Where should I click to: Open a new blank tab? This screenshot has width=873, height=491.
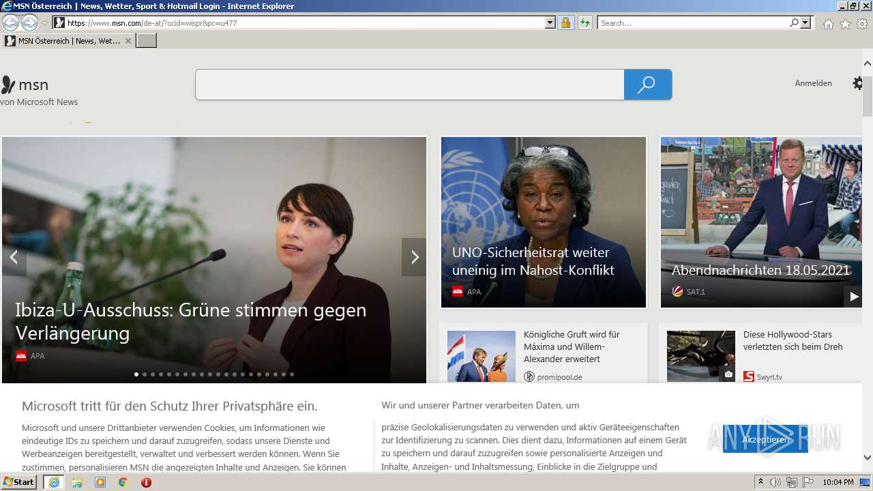147,41
